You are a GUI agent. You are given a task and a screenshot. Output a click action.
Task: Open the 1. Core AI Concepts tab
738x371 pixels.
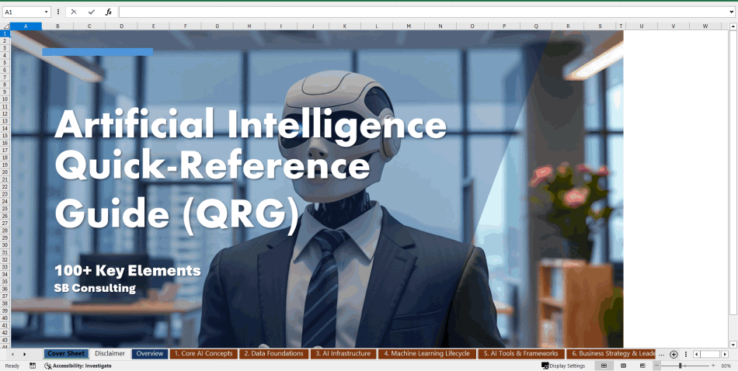[204, 354]
